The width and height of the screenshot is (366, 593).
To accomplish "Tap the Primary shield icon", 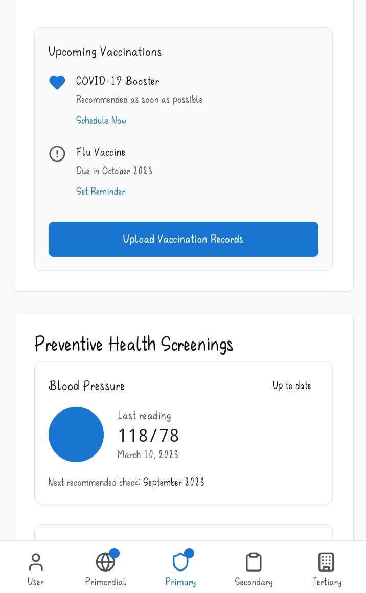I will 180,562.
